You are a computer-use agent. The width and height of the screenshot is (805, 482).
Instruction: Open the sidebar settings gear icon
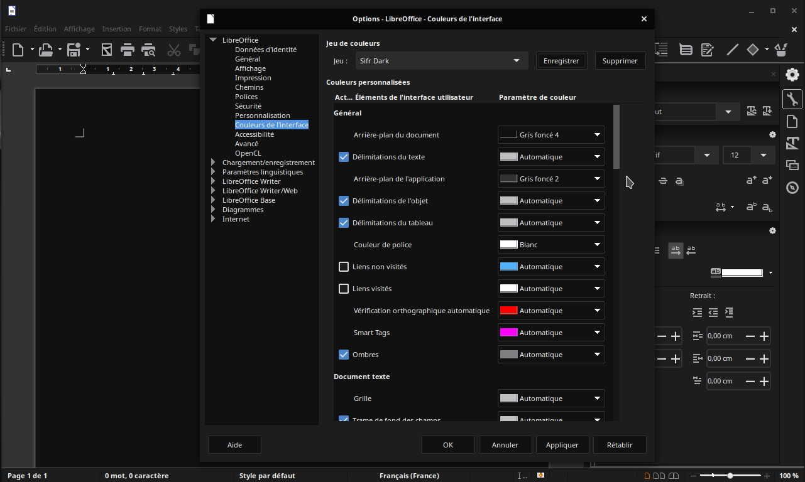792,74
